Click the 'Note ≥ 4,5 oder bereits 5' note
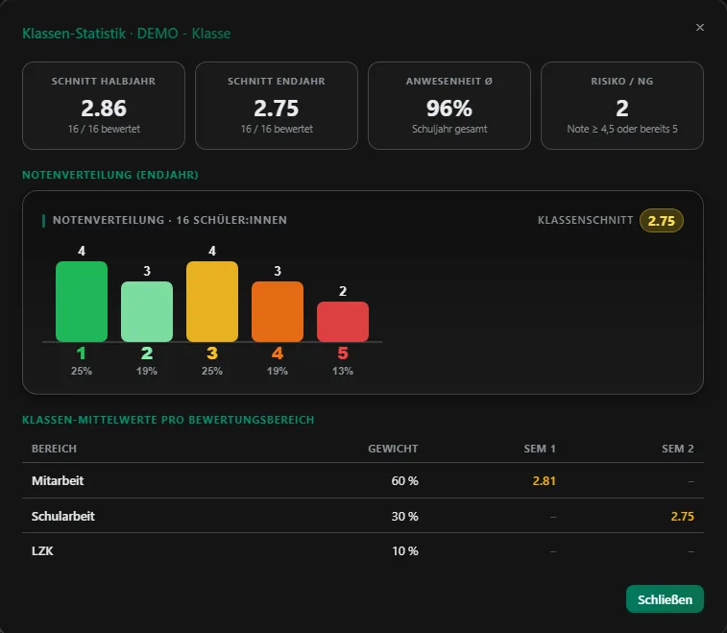727x633 pixels. click(x=621, y=129)
